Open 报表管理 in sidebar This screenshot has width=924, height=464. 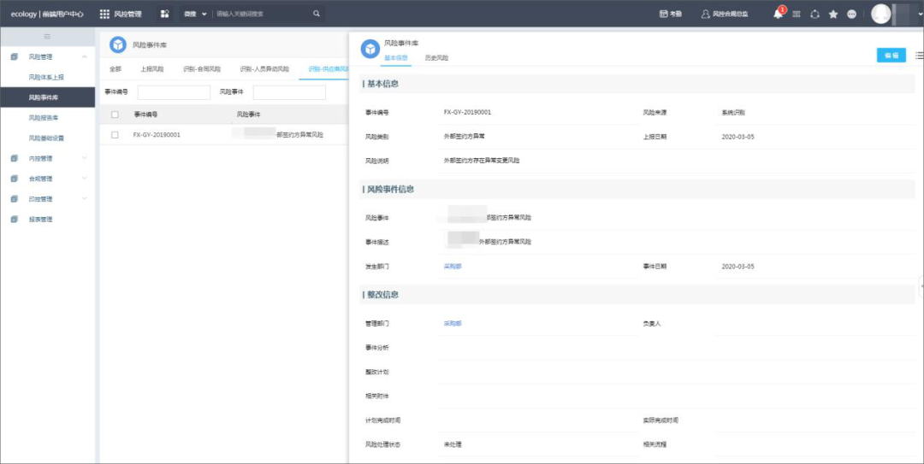coord(40,219)
